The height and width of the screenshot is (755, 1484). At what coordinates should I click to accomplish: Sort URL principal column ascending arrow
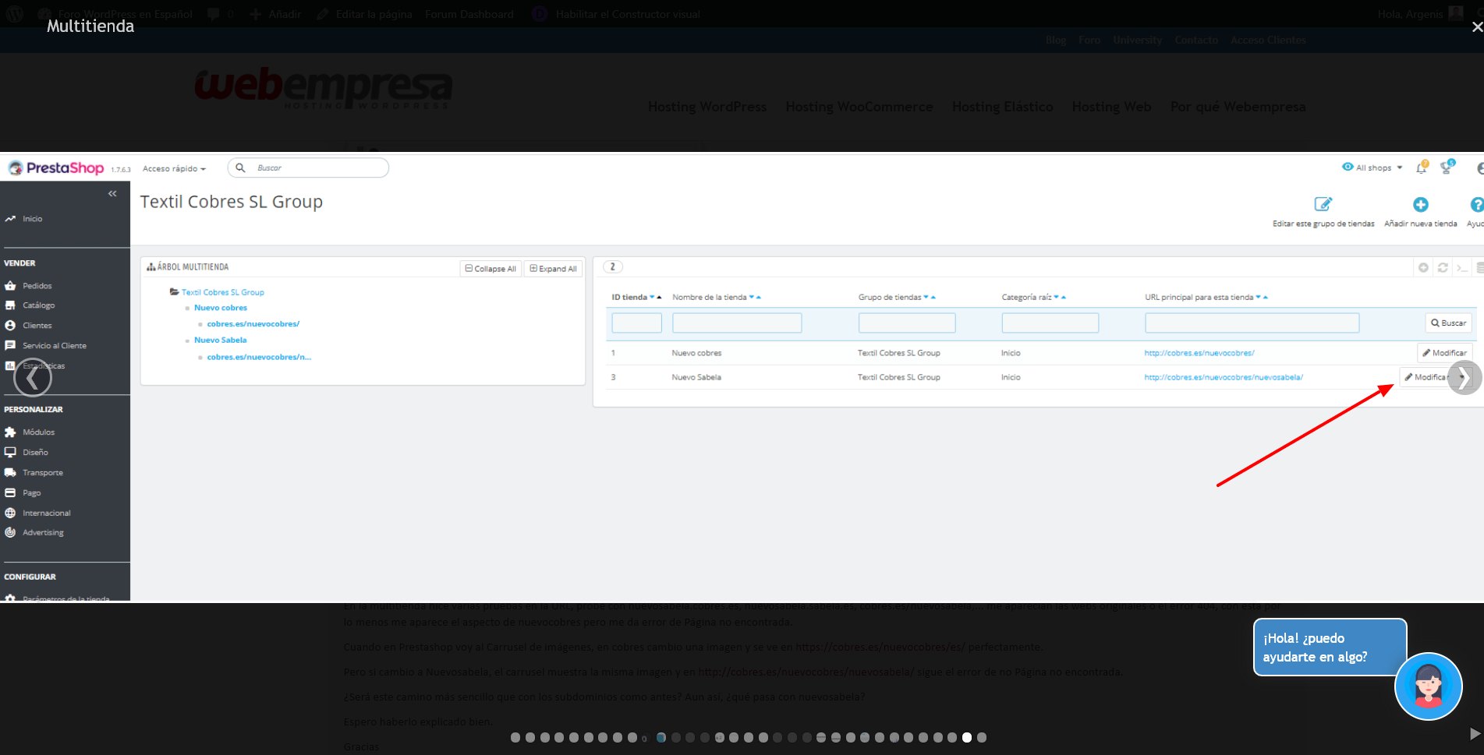tap(1266, 298)
